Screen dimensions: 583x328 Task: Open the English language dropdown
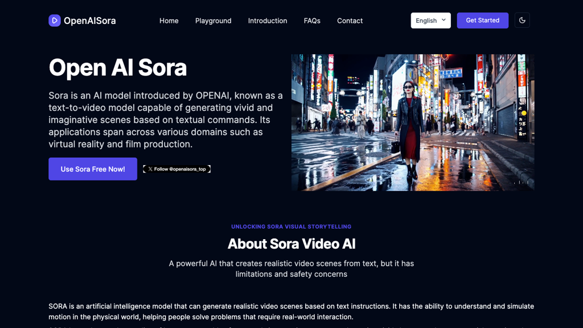click(x=430, y=20)
